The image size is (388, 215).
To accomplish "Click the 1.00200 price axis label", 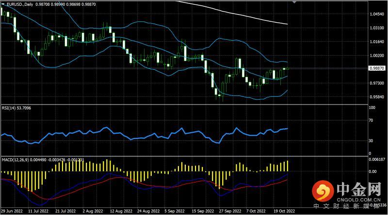I will click(x=377, y=55).
